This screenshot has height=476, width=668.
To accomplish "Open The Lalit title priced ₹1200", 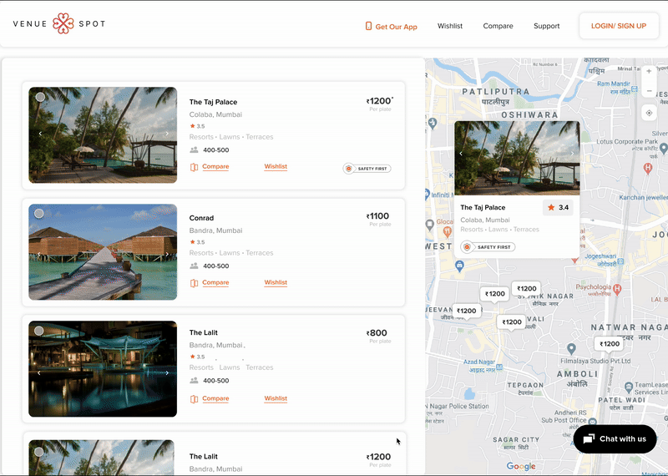I will 203,457.
